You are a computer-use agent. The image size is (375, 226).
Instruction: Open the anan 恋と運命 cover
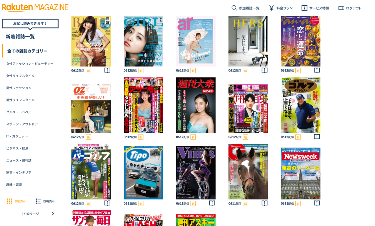pos(301,41)
